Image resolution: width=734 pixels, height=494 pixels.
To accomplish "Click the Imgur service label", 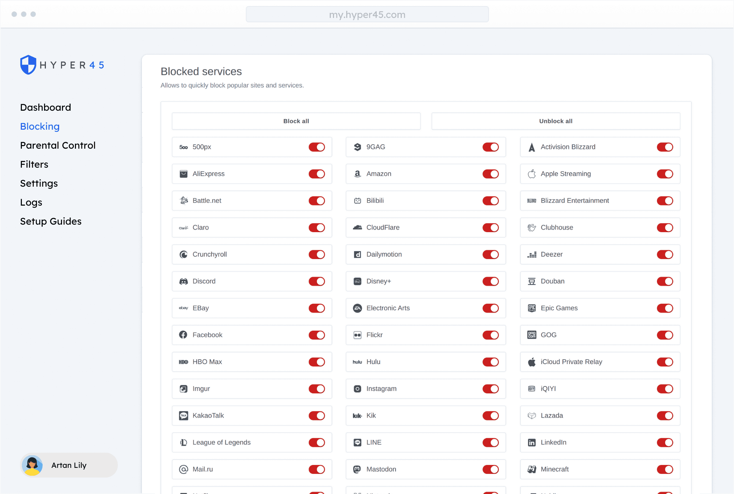I will 201,389.
